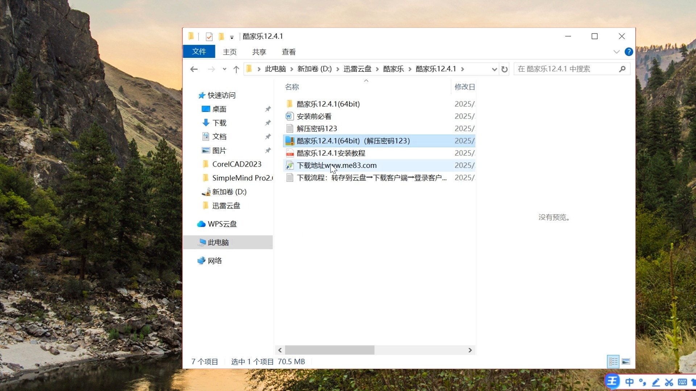Click the properties quick access icon
This screenshot has height=391, width=696.
point(209,37)
